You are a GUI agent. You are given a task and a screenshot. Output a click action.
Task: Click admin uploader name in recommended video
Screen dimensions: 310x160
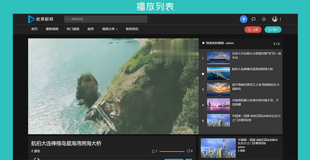point(241,147)
